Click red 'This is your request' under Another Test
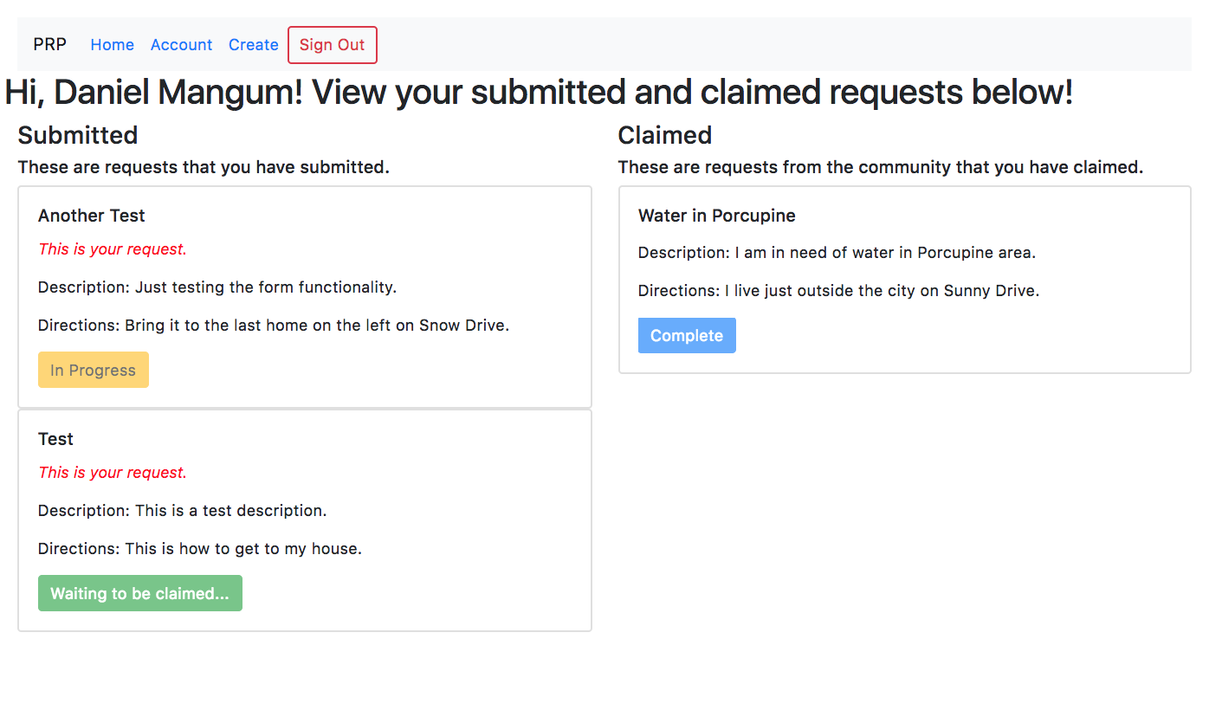Viewport: 1209px width, 710px height. coord(112,249)
